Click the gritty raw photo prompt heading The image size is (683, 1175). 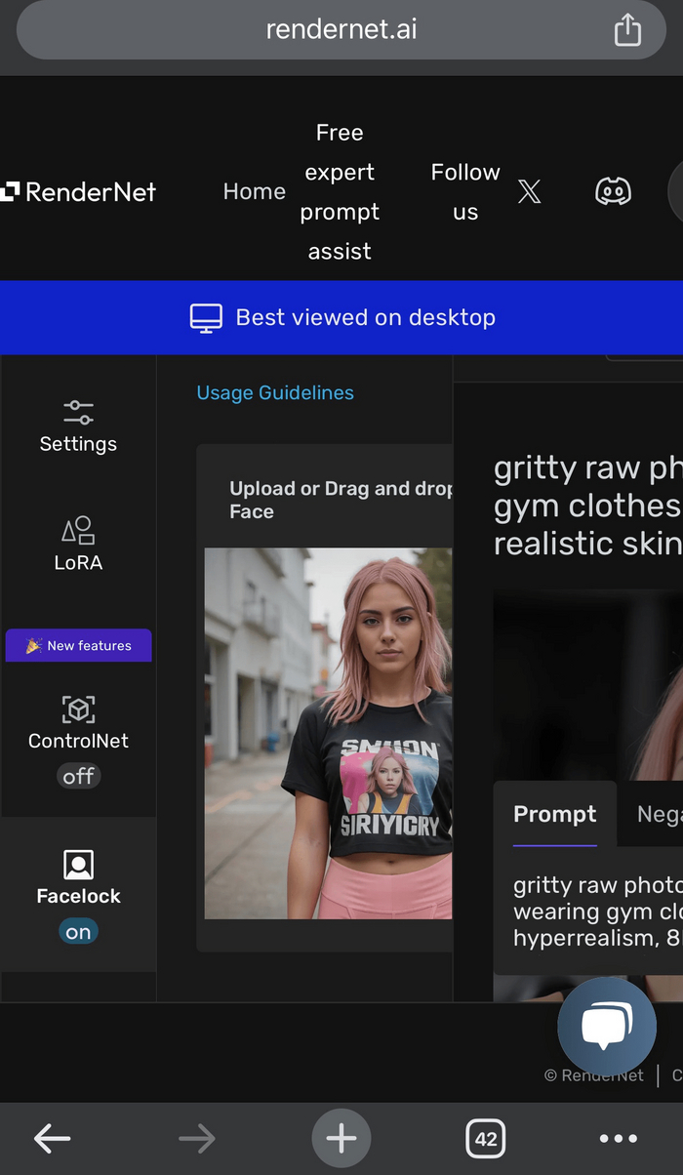[x=588, y=506]
